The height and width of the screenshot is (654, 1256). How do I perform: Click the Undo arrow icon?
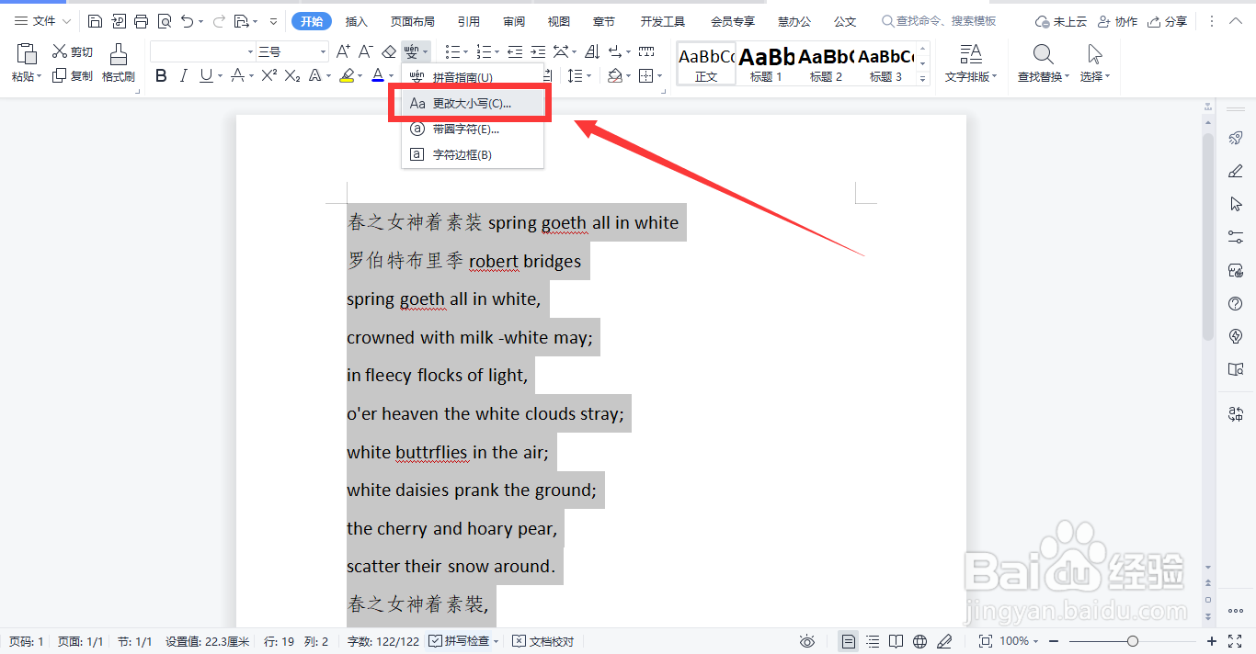click(x=187, y=21)
